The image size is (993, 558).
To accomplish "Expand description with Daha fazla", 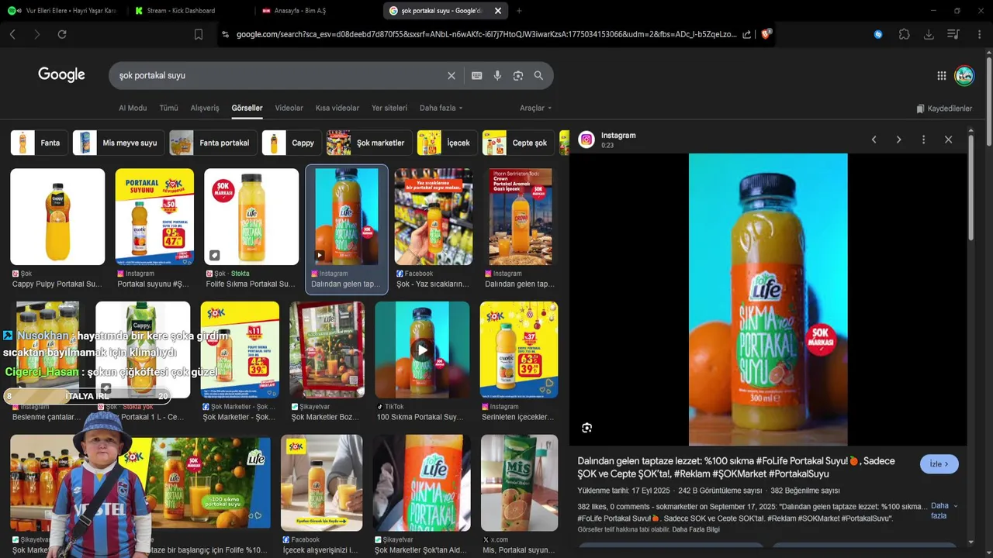I will (x=943, y=510).
